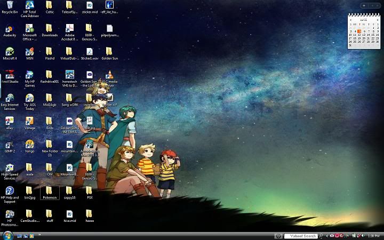384x240 pixels.
Task: Select the Birds folder
Action: [50, 123]
